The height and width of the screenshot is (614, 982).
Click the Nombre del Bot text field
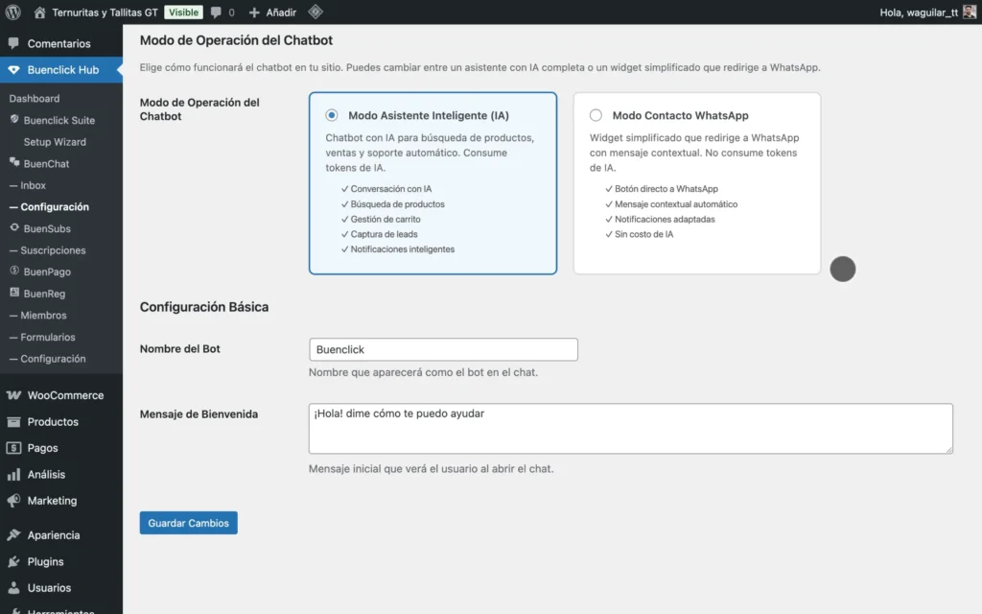tap(443, 349)
